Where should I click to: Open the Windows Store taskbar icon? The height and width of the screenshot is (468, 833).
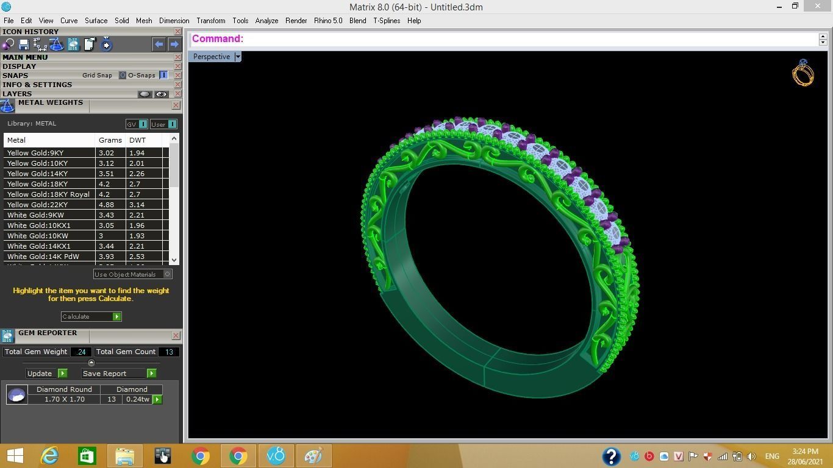87,456
